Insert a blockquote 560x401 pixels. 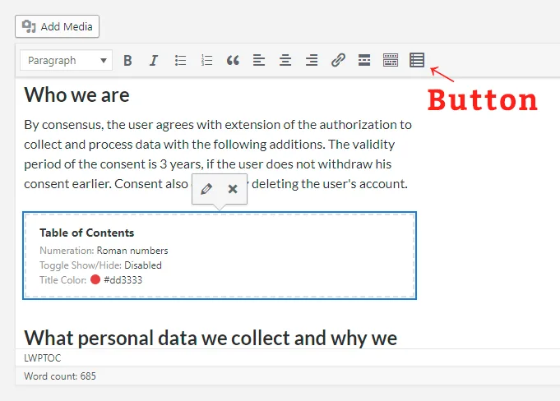(233, 60)
